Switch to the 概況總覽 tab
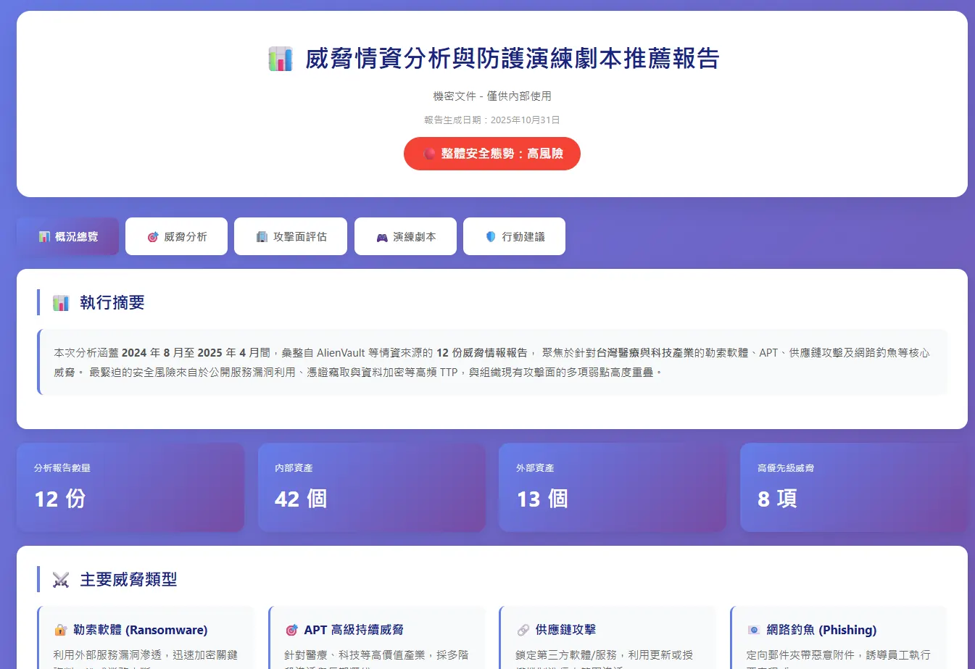Screen dimensions: 975x669 (x=67, y=236)
